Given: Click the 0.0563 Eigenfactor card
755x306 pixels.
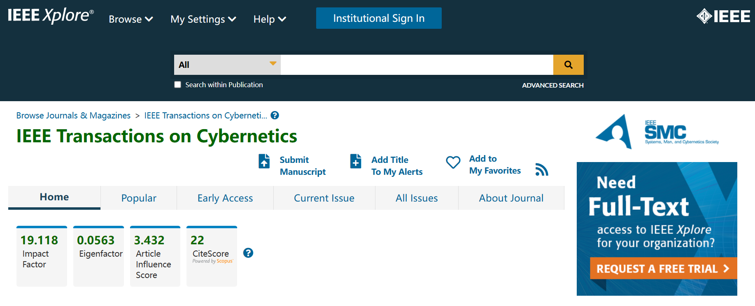Looking at the screenshot, I should (x=98, y=256).
